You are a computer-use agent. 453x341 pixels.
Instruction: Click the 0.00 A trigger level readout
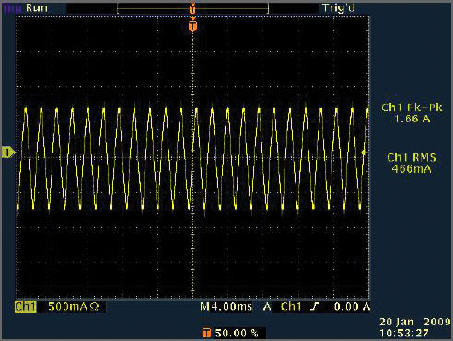point(352,307)
